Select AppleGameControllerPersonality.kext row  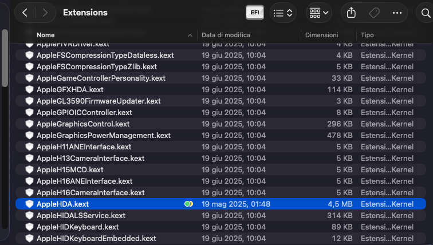tap(221, 78)
